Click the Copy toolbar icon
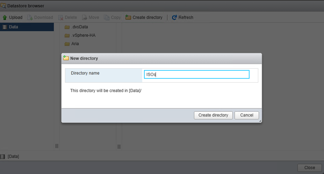 (106, 17)
